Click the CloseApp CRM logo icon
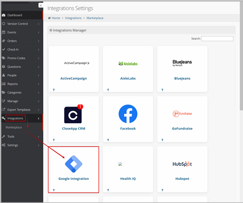 point(73,115)
